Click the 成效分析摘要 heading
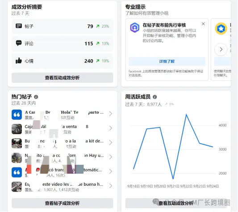This screenshot has height=212, width=238. [x=27, y=7]
